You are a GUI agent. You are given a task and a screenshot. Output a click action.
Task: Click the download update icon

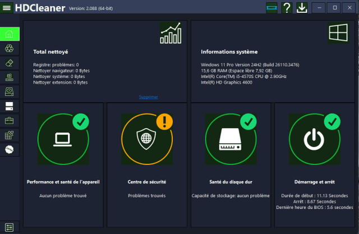point(302,8)
